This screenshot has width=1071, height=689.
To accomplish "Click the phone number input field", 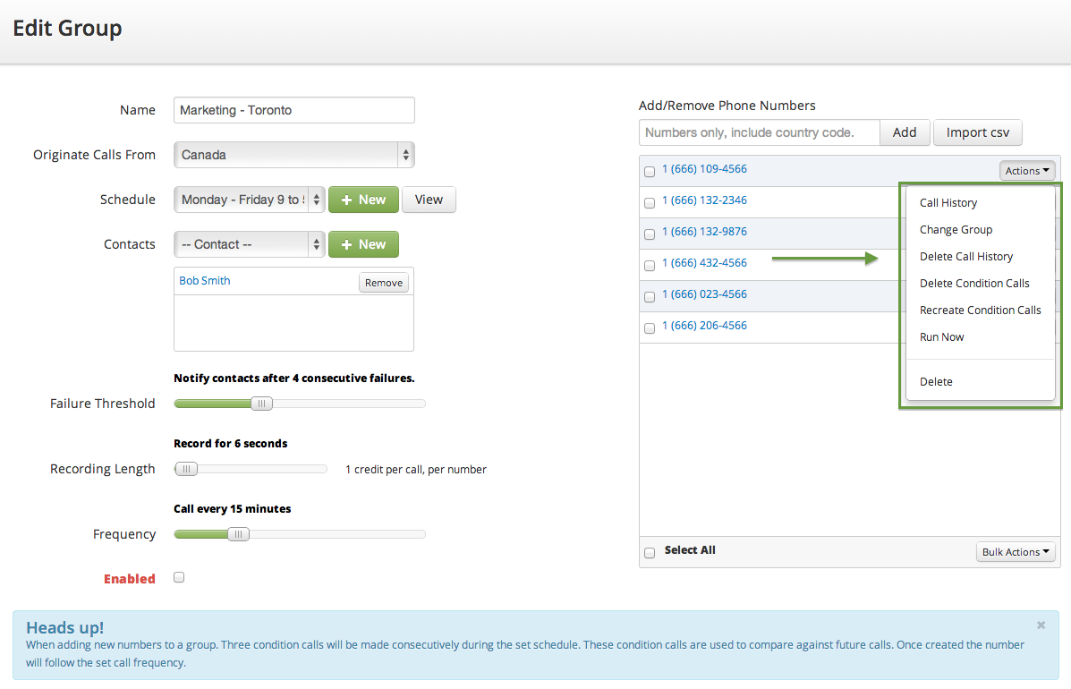I will tap(759, 132).
